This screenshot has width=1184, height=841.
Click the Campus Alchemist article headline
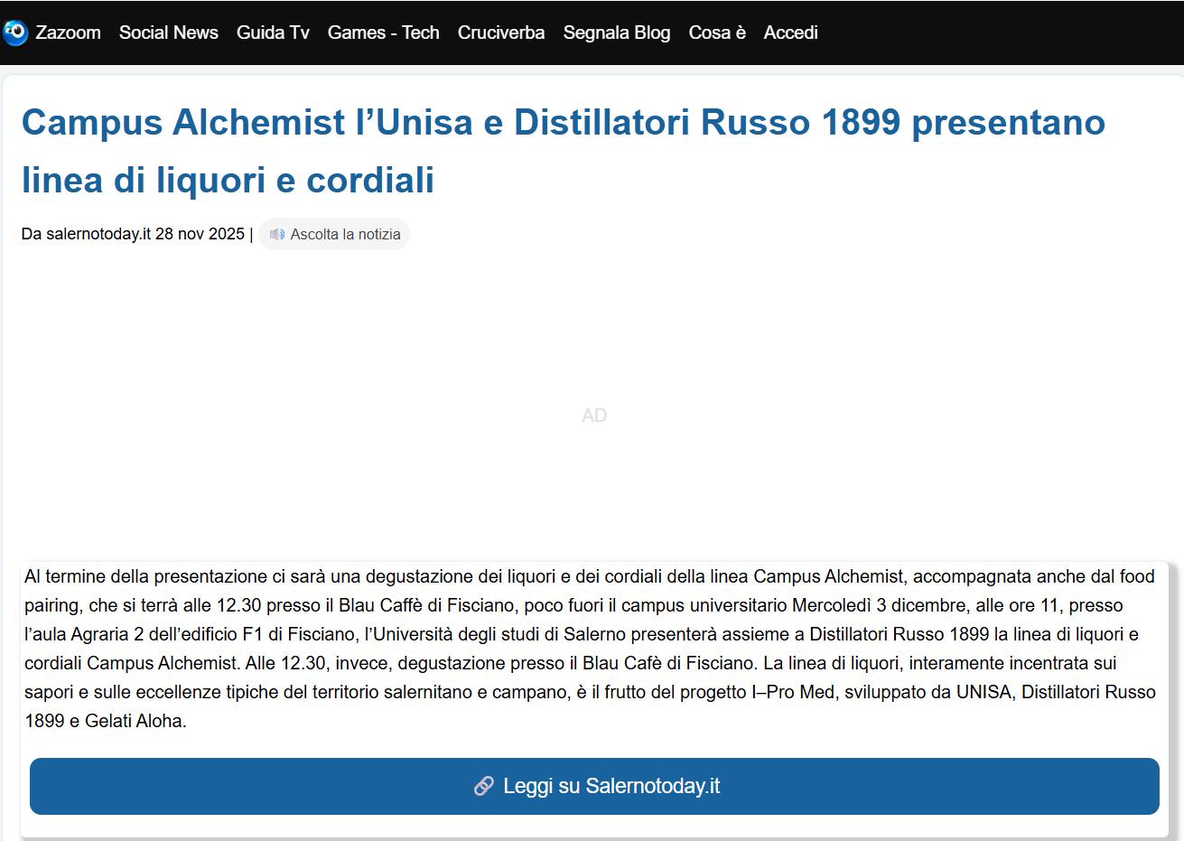[564, 151]
